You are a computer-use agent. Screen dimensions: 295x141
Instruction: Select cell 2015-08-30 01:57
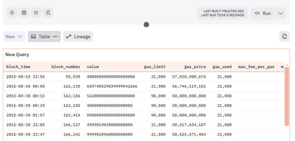click(25, 115)
